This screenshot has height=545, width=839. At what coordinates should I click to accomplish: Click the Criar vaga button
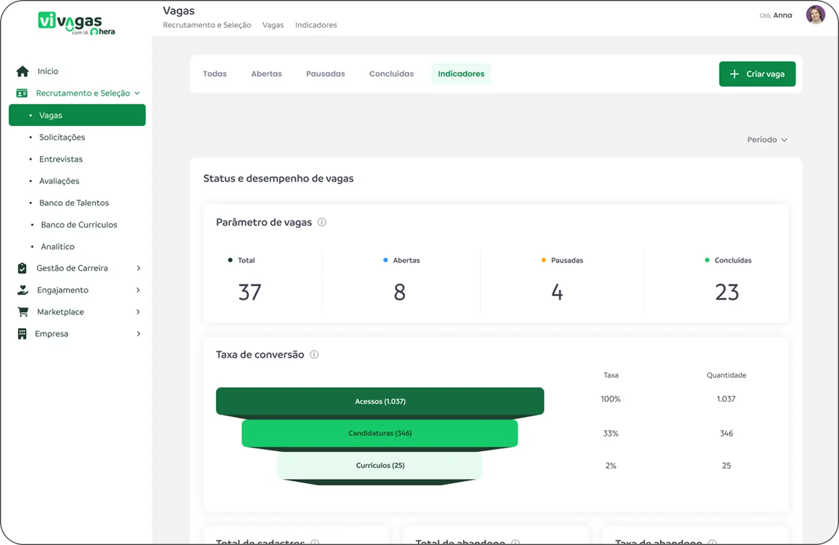coord(757,74)
